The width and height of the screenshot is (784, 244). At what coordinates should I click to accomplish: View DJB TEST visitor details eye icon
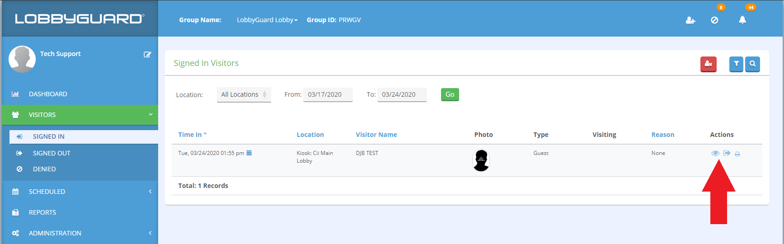(x=715, y=153)
